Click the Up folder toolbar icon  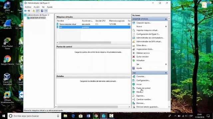[x=34, y=11]
